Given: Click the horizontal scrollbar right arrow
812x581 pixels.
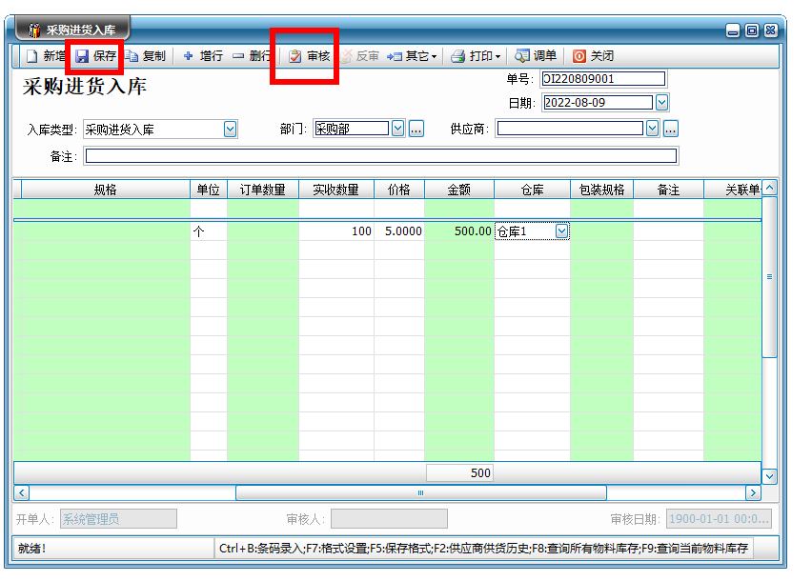Looking at the screenshot, I should [754, 493].
